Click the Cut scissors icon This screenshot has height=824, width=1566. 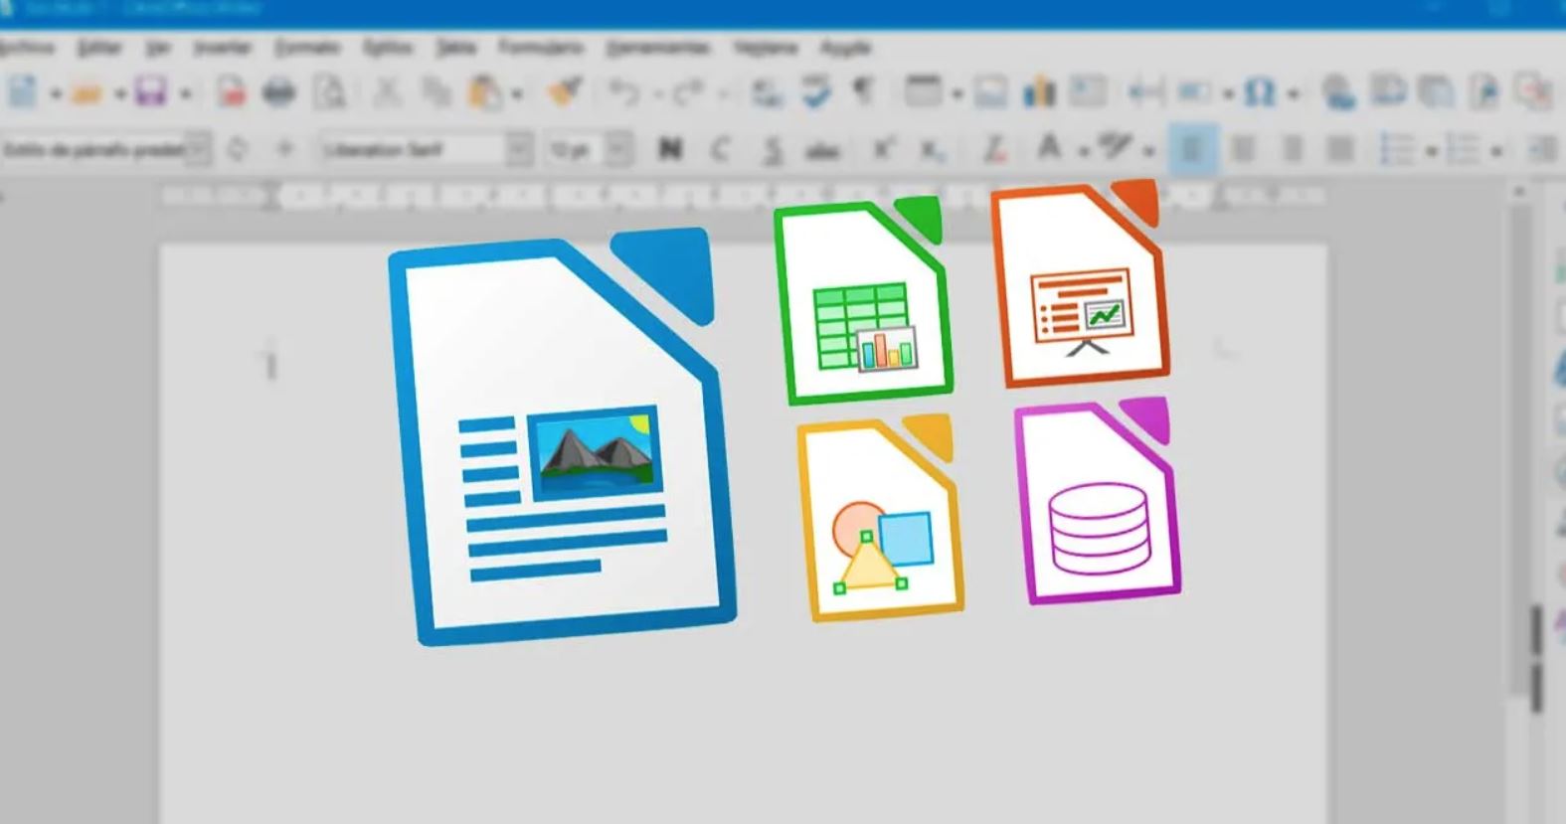click(387, 93)
